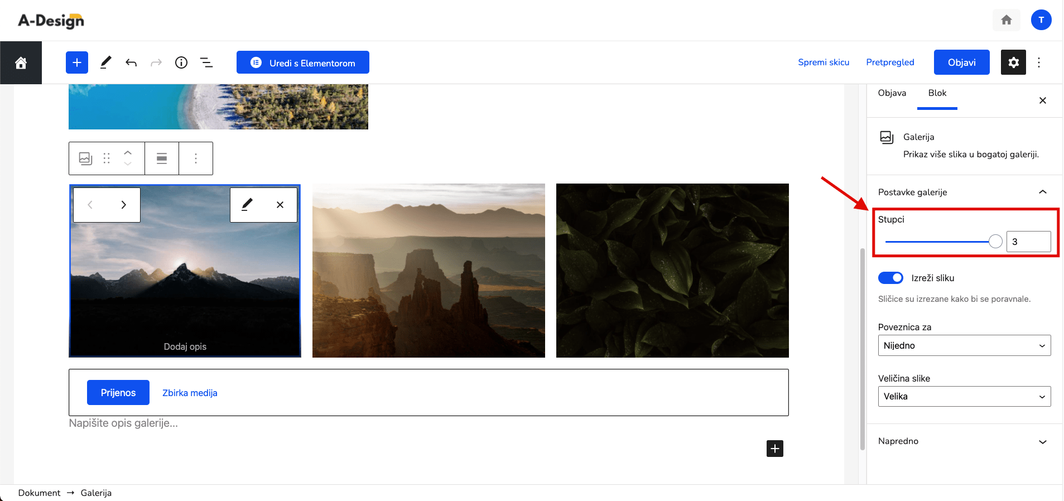Move the image forward with right arrow
Image resolution: width=1064 pixels, height=501 pixels.
point(123,205)
